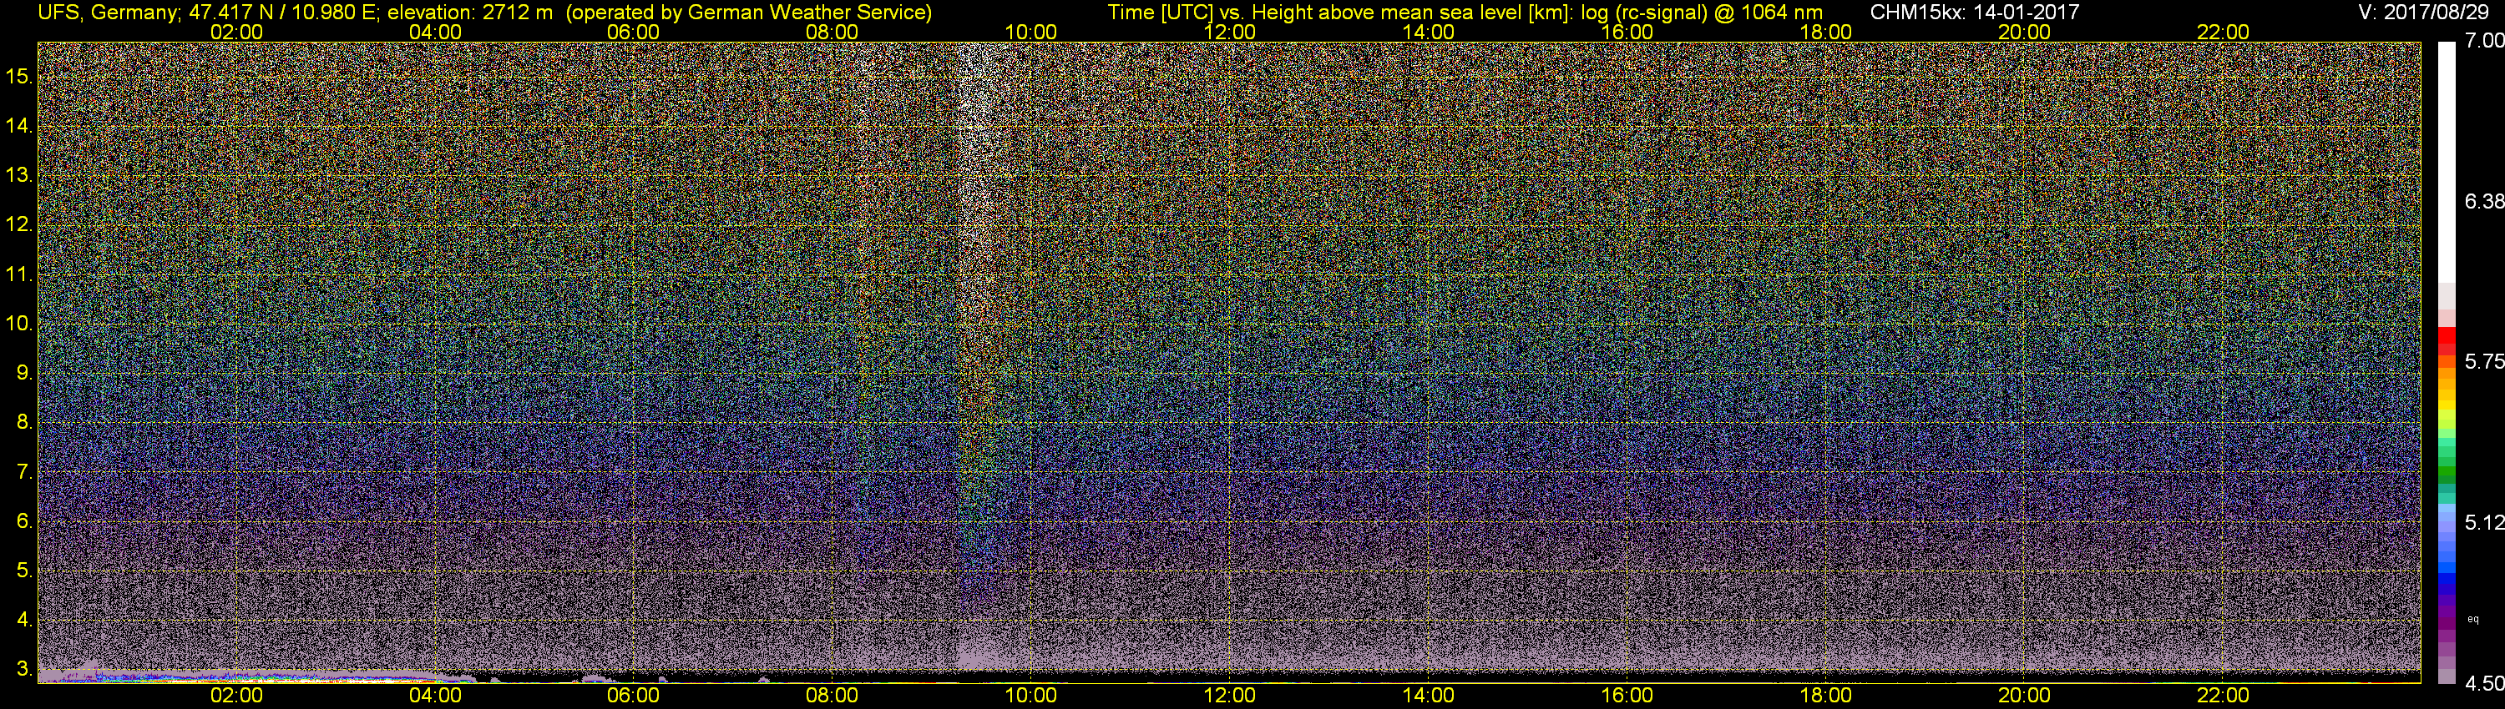Click '(operated by German Weather Service)' text
This screenshot has height=709, width=2505.
coord(749,13)
